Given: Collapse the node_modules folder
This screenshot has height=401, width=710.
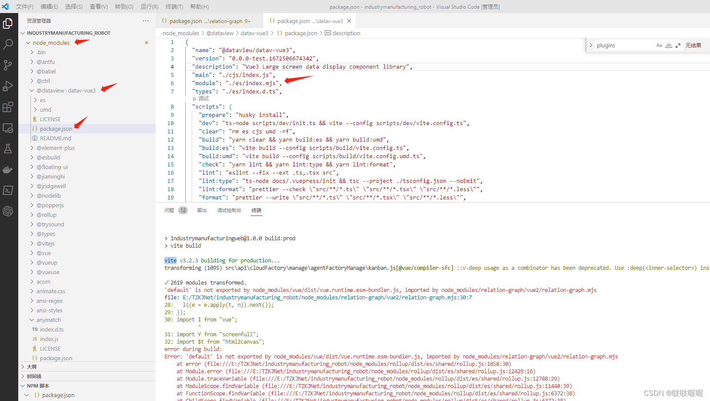Looking at the screenshot, I should [x=51, y=43].
